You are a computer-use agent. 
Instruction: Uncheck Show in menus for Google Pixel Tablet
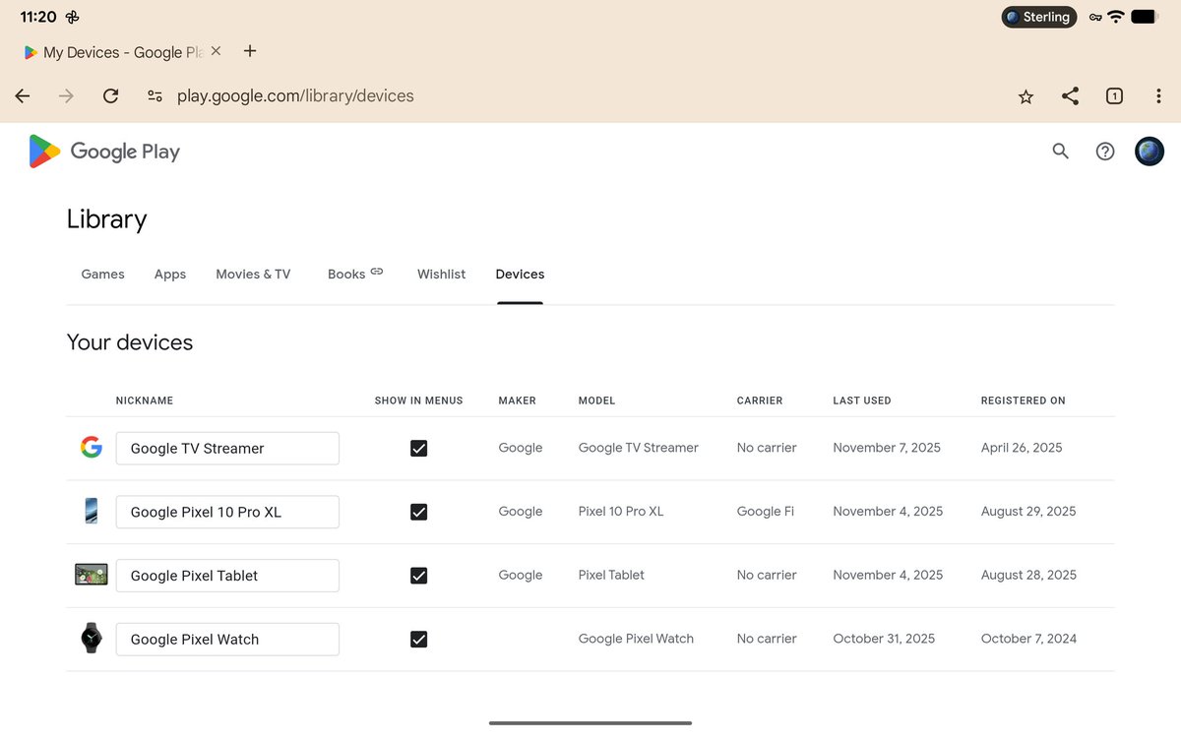418,576
